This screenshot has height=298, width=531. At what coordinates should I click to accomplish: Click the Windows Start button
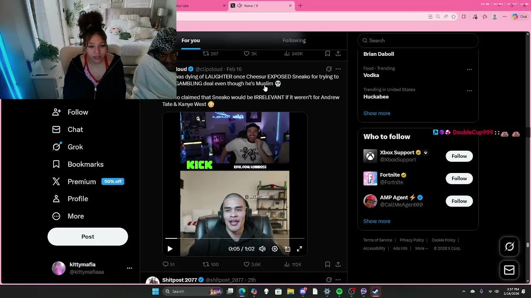[155, 291]
